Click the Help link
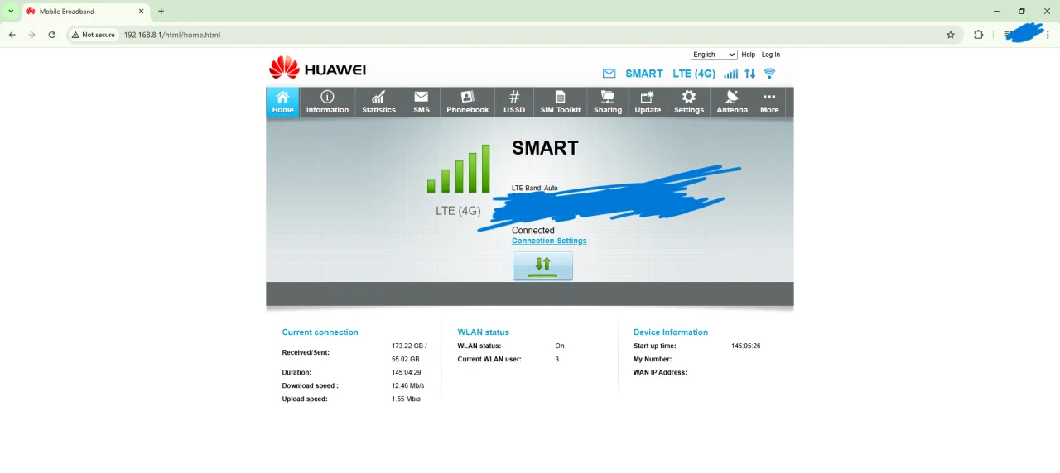 click(x=748, y=55)
